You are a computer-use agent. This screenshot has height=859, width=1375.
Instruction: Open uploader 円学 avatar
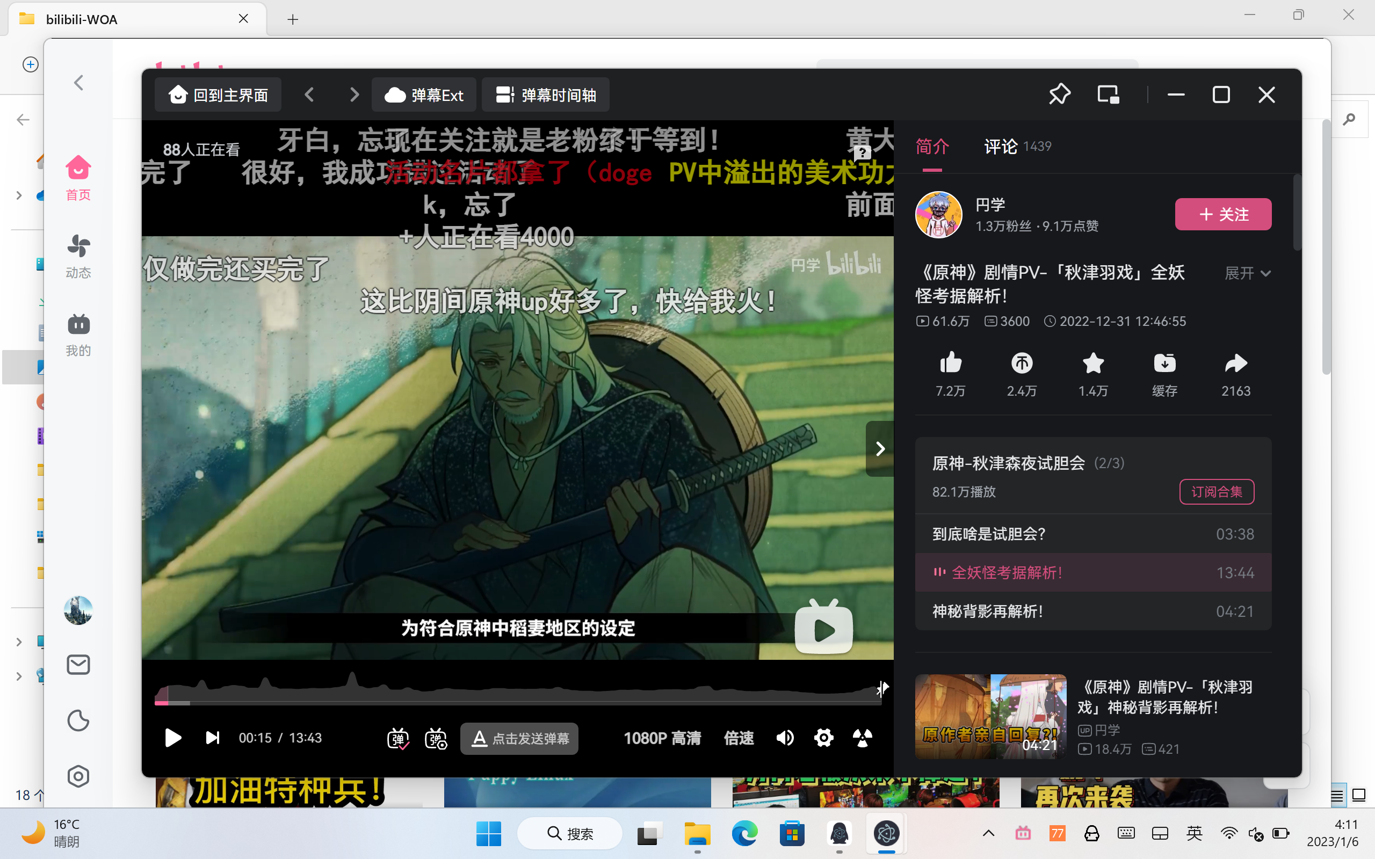(x=938, y=215)
